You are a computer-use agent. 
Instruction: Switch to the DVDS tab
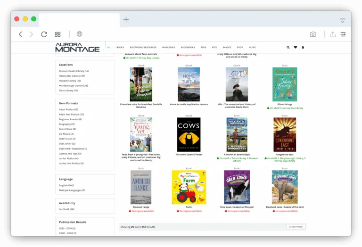click(x=240, y=47)
